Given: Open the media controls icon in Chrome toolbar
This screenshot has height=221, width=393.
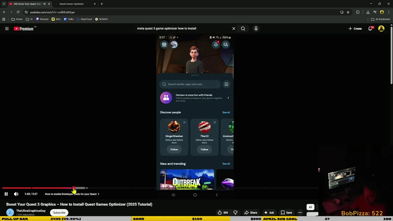Looking at the screenshot, I should click(x=375, y=12).
